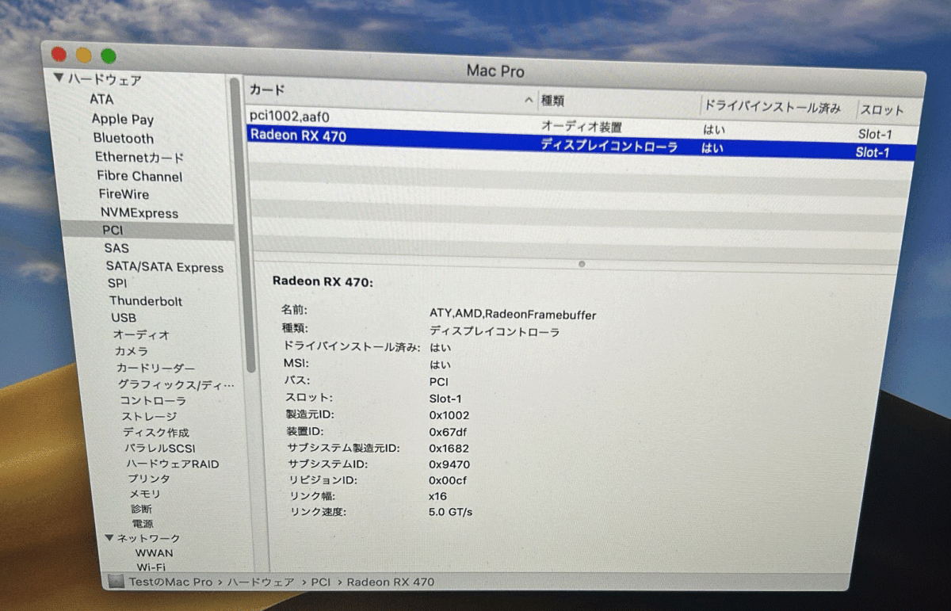Click Radeon RX 470 in path bar
This screenshot has width=951, height=611.
pyautogui.click(x=391, y=582)
